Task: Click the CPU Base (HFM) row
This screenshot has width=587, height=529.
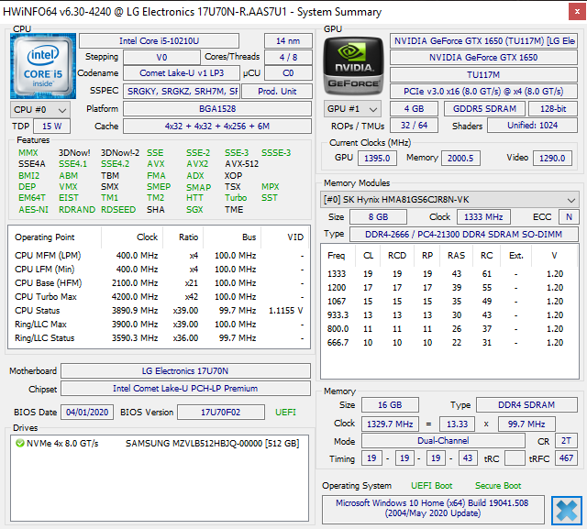Action: tap(159, 283)
